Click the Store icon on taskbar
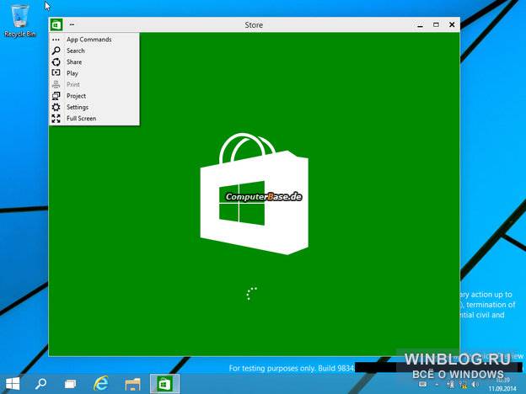Image resolution: width=526 pixels, height=394 pixels. click(x=164, y=384)
